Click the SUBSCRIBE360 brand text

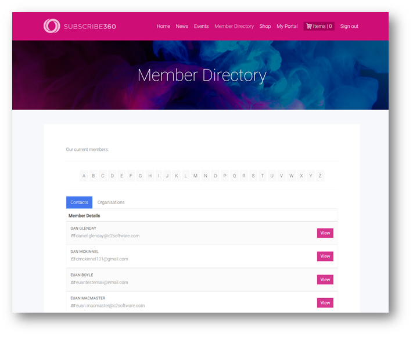pyautogui.click(x=90, y=27)
